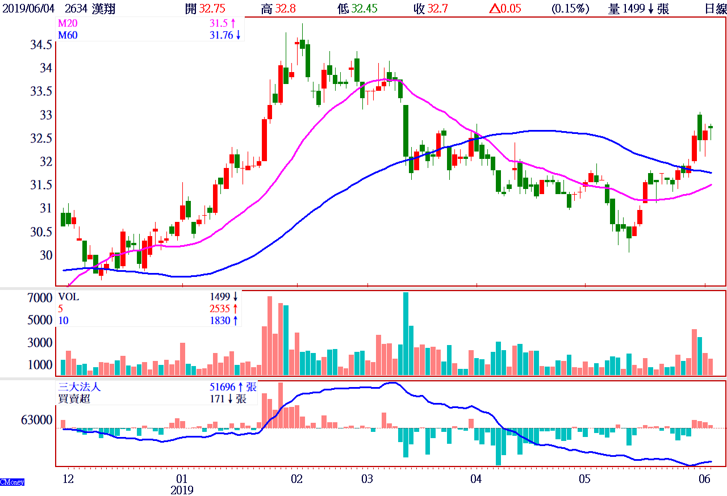
Task: Click the 04 month label on time axis
Action: (x=477, y=479)
